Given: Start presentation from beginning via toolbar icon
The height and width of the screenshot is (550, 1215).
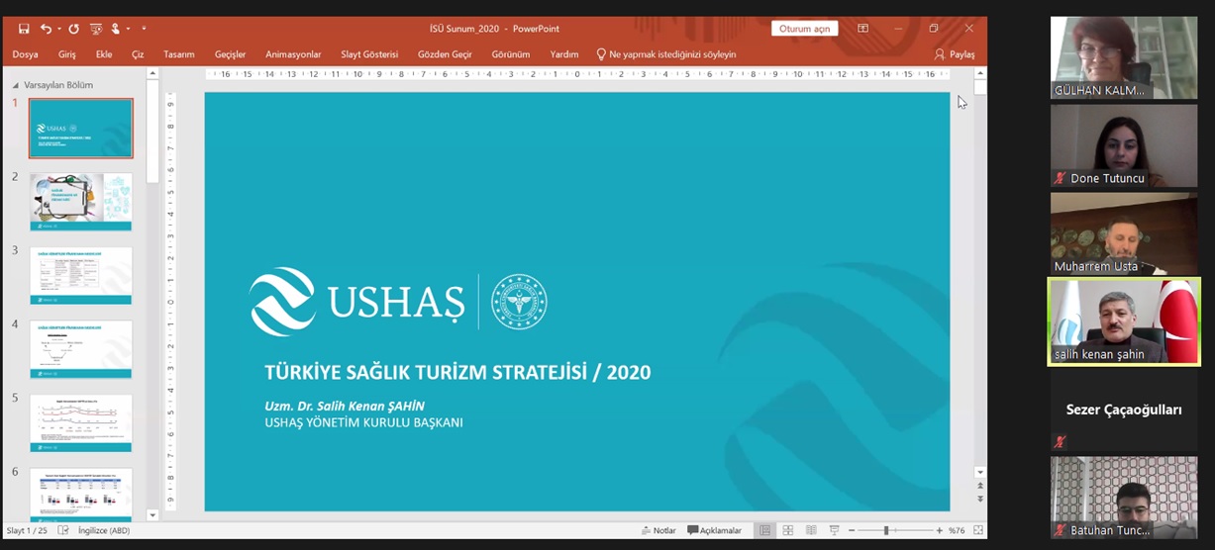Looking at the screenshot, I should tap(96, 29).
